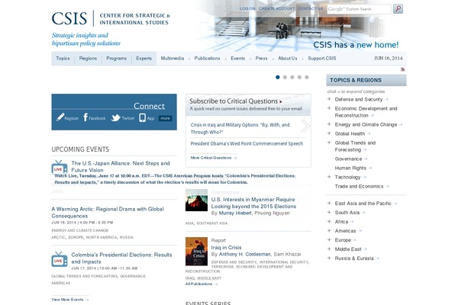Expand the Middle East region
Image resolution: width=458 pixels, height=305 pixels.
point(329,249)
